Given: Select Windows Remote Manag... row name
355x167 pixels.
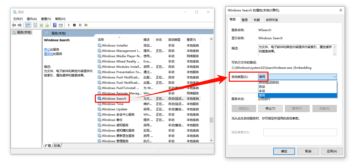Looking at the screenshot, I should tap(122, 93).
